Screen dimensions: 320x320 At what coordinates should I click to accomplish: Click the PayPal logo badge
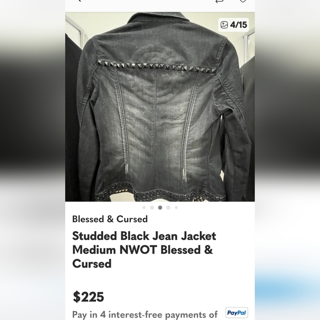tap(237, 313)
